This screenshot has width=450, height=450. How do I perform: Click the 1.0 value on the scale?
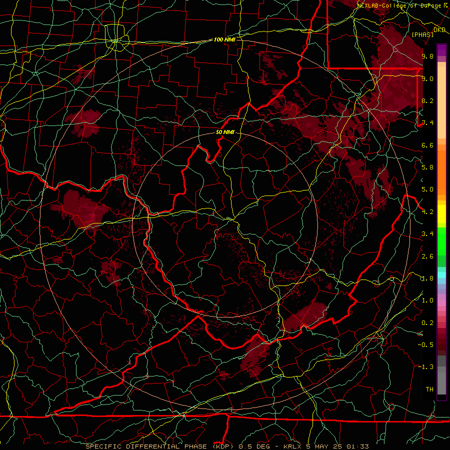(427, 300)
